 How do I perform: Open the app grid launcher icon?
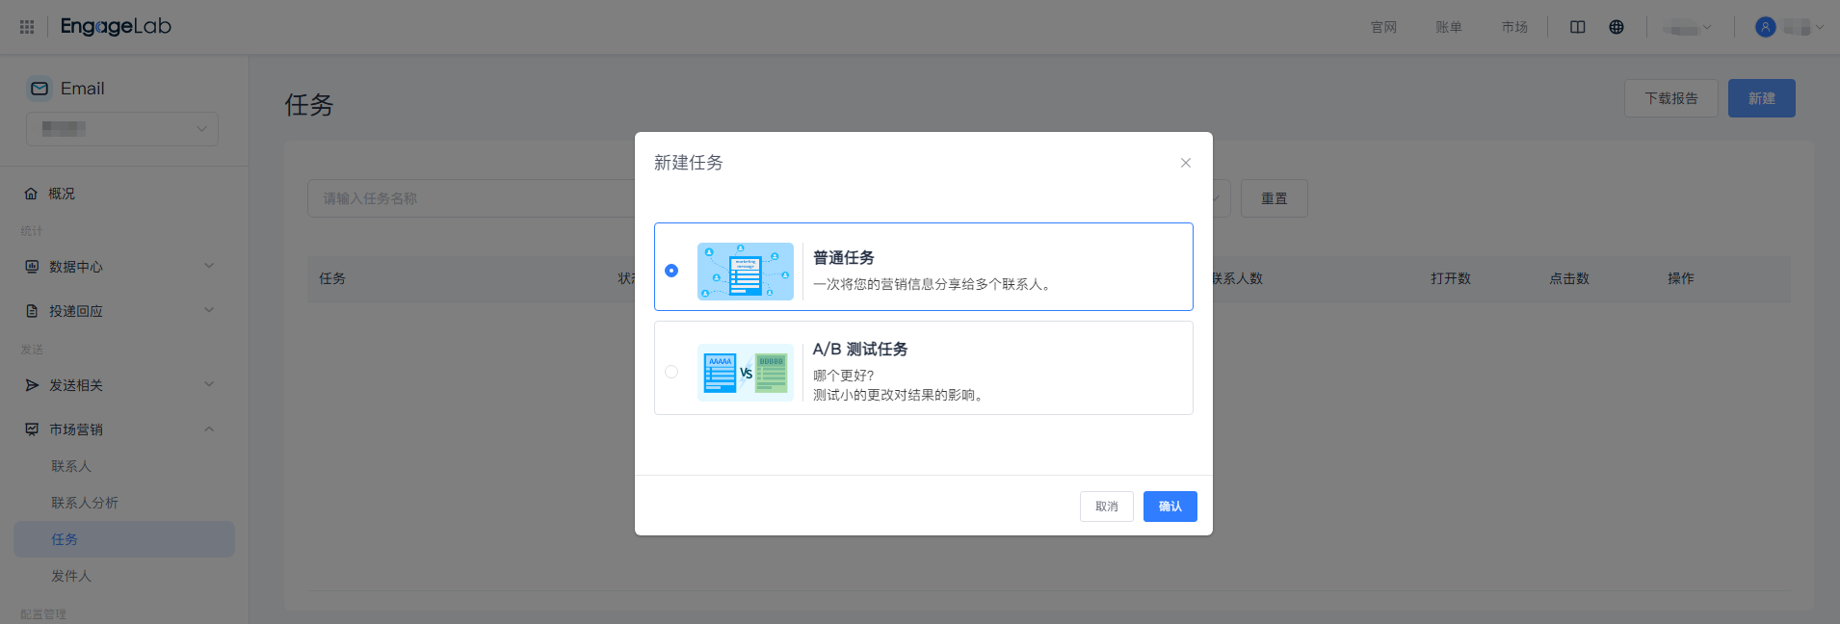[x=27, y=27]
